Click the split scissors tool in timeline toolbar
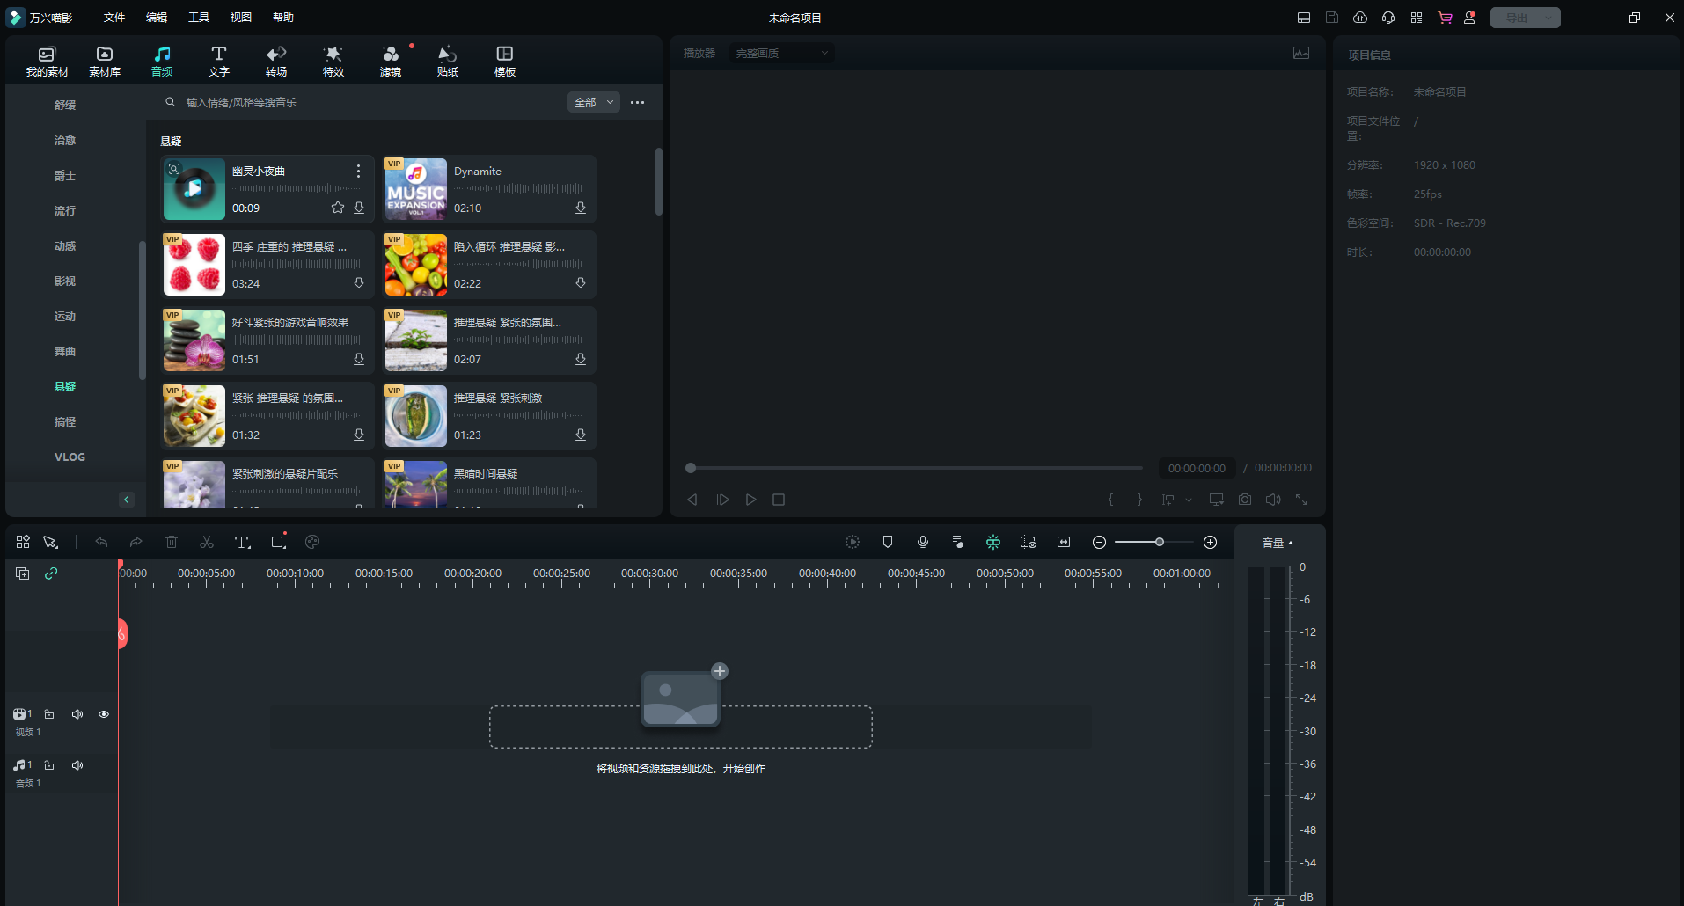 (x=207, y=543)
